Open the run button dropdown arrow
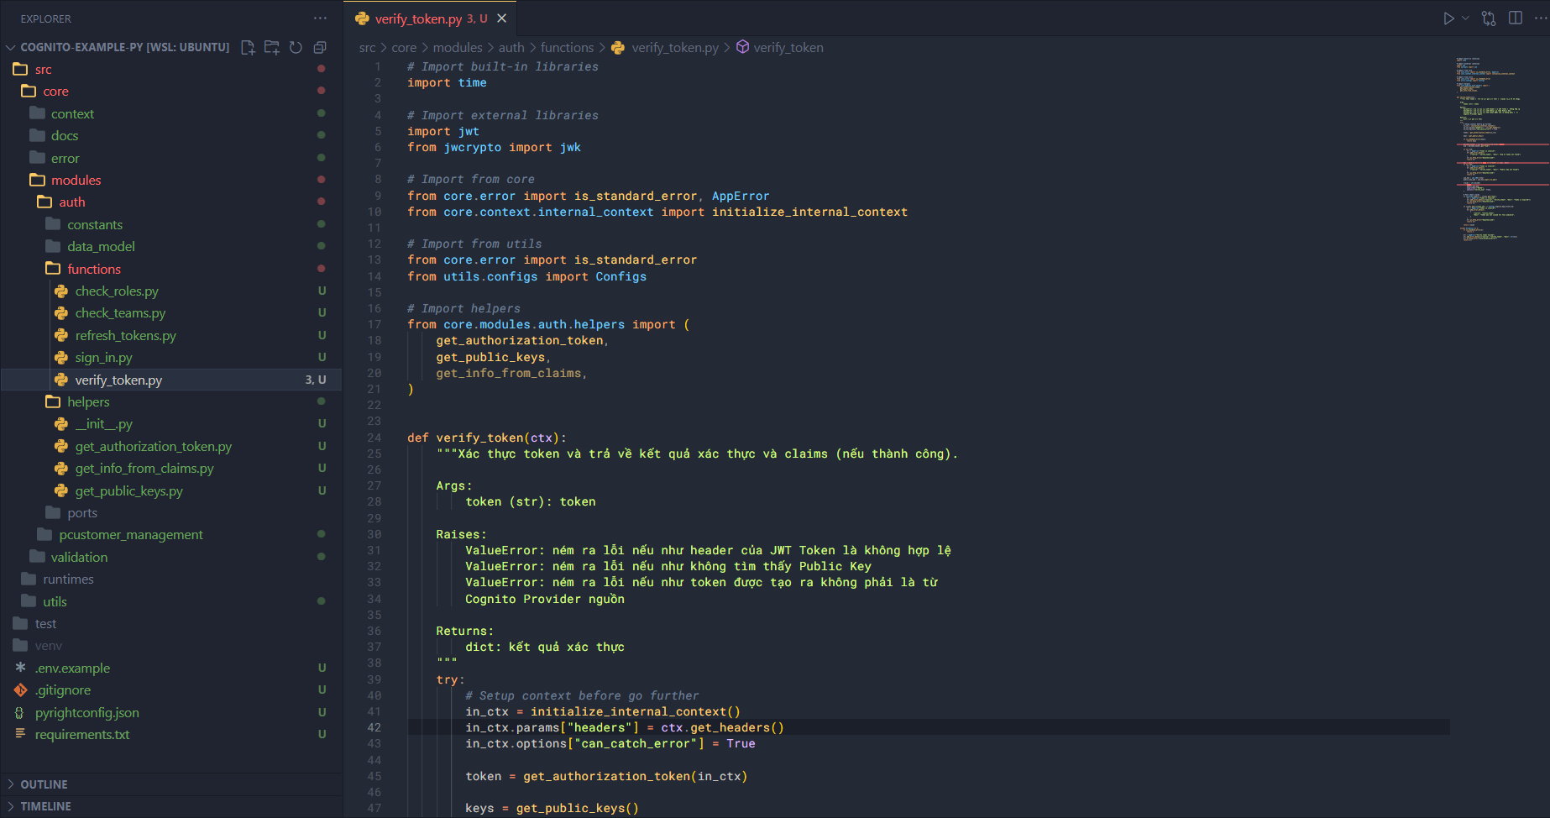The width and height of the screenshot is (1550, 818). (x=1465, y=18)
